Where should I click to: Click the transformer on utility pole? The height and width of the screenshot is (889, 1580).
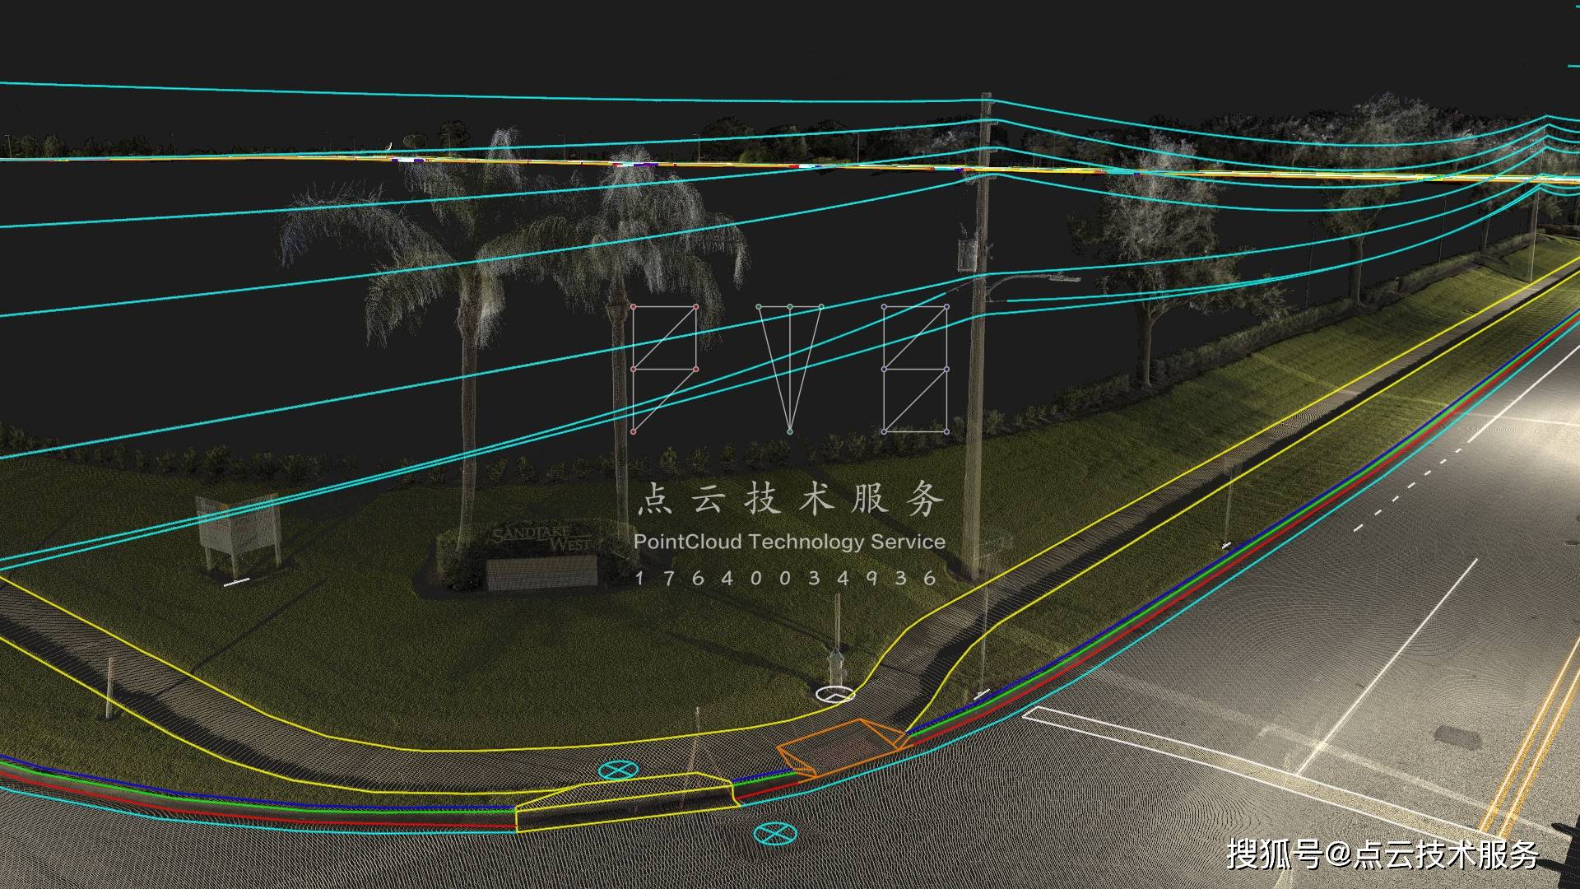(969, 254)
